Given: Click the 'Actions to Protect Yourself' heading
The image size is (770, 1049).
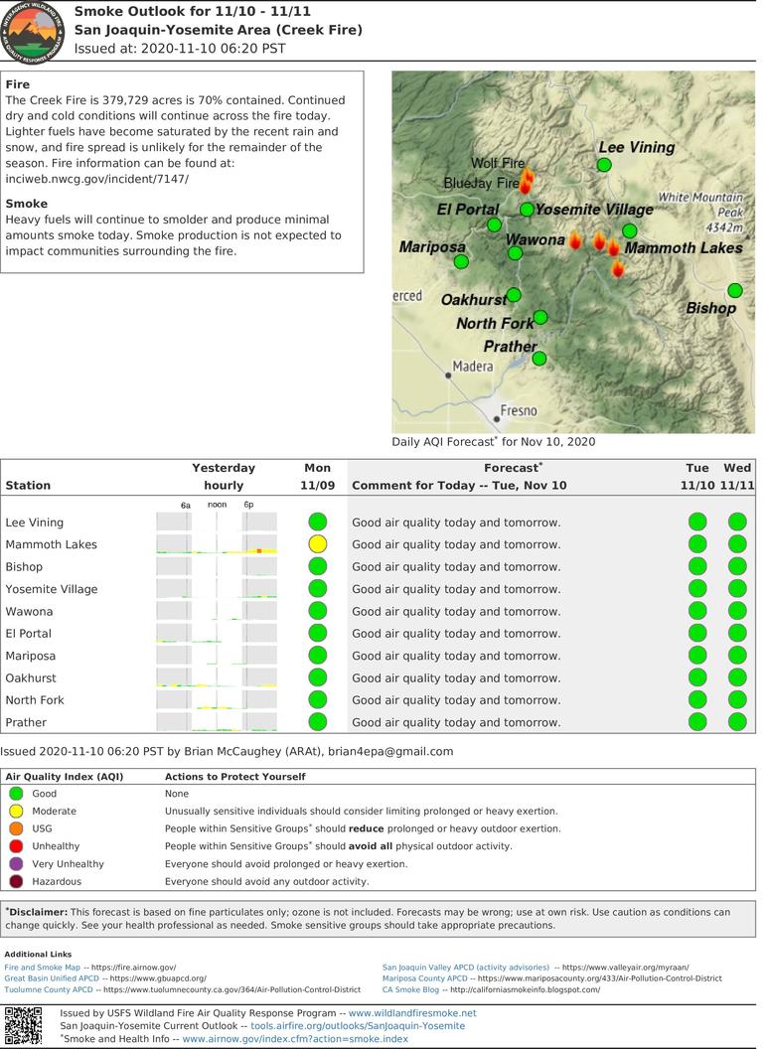Looking at the screenshot, I should pyautogui.click(x=235, y=777).
